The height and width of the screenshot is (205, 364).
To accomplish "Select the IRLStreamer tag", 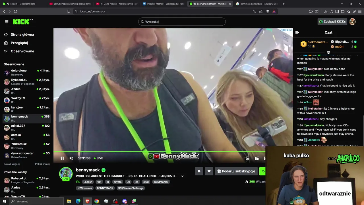I will tap(161, 182).
